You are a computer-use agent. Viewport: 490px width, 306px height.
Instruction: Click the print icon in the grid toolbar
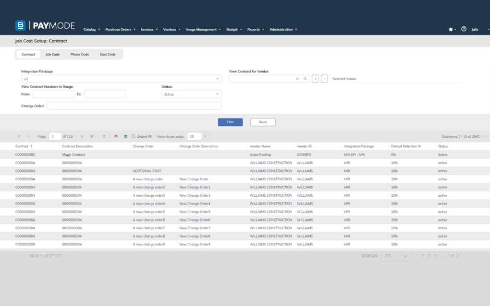coord(116,137)
